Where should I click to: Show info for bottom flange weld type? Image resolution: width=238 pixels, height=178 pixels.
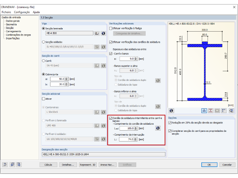coord(158,106)
